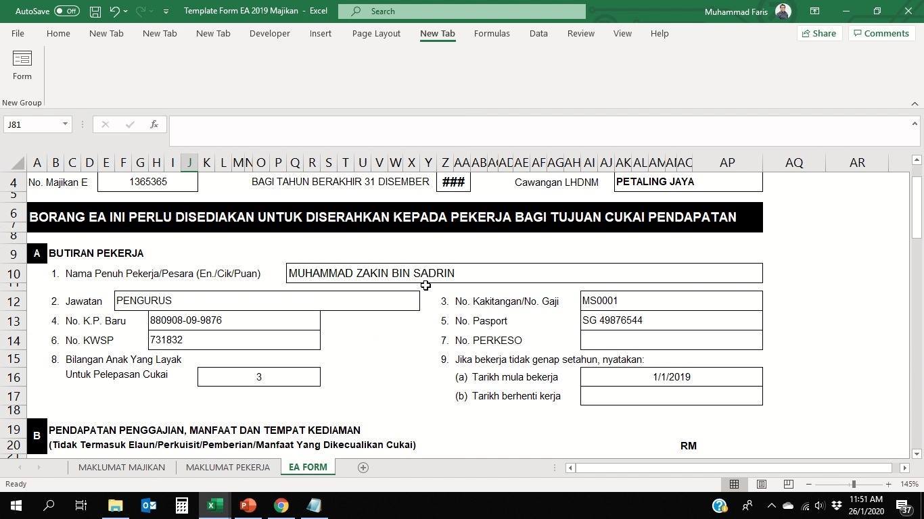Click the Muhammad Faris profile picture

[783, 11]
